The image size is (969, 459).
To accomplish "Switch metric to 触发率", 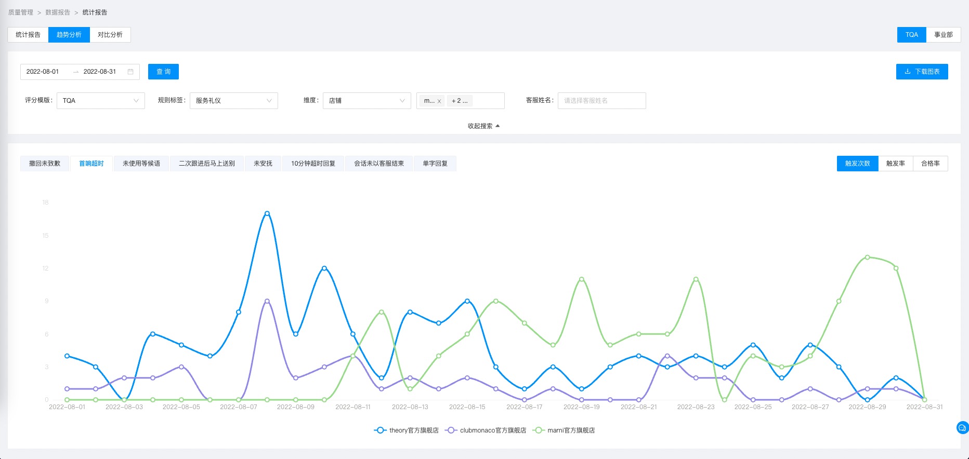I will (x=896, y=164).
